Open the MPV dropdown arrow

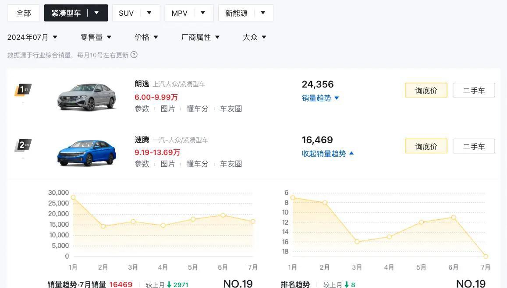pyautogui.click(x=203, y=13)
